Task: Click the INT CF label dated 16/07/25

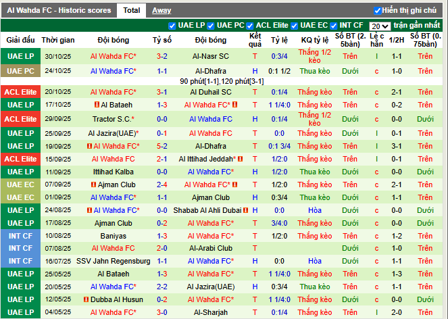Action: (20, 261)
